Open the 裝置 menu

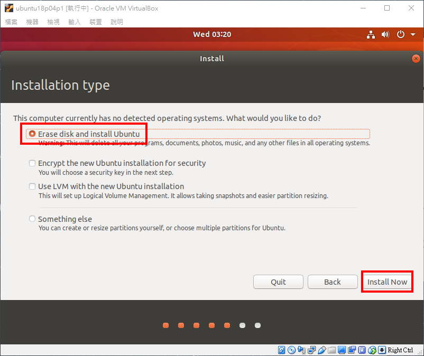pos(96,22)
